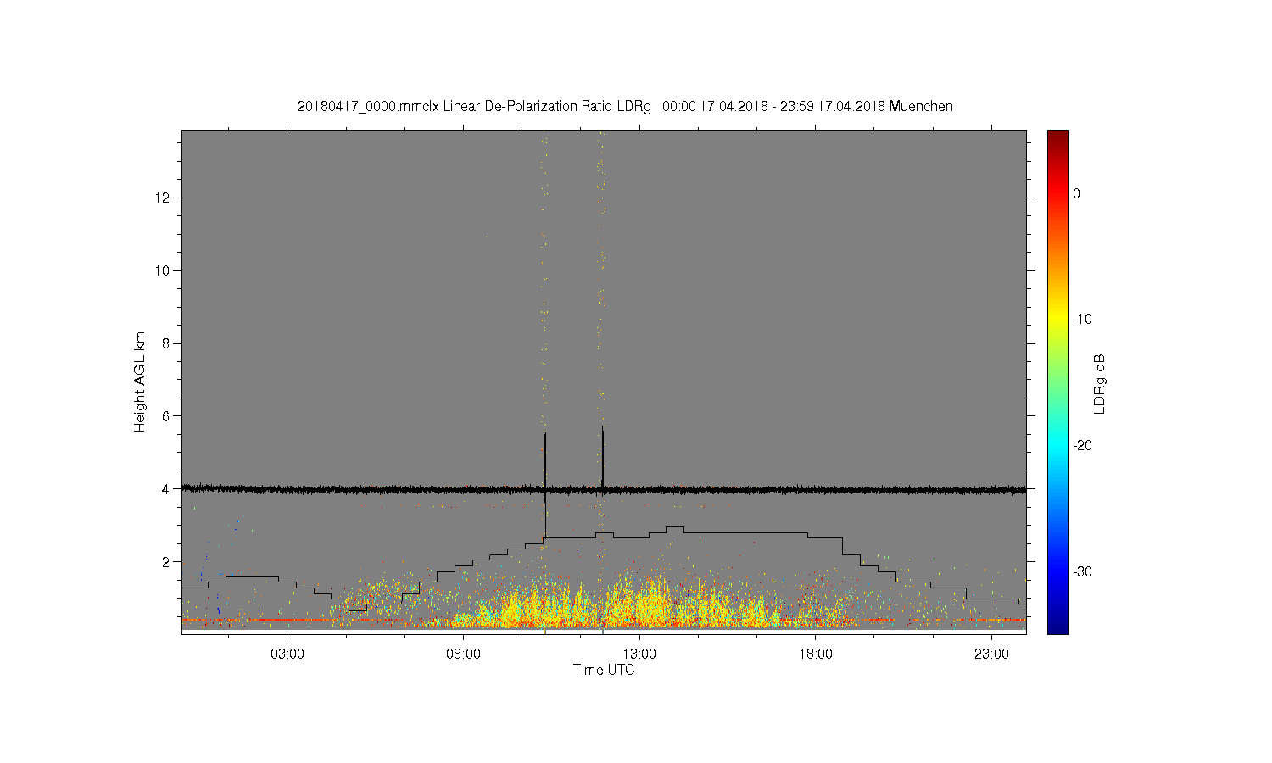Click the dark blue bottom of the colorbar
This screenshot has height=763, width=1272.
1057,626
